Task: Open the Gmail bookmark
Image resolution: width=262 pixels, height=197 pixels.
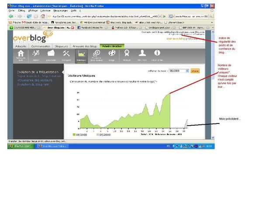Action: (x=35, y=22)
